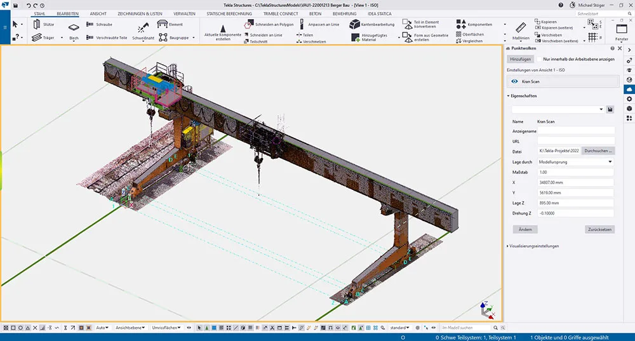Select Anpassen an Linie
Image resolution: width=635 pixels, height=341 pixels.
coord(319,24)
